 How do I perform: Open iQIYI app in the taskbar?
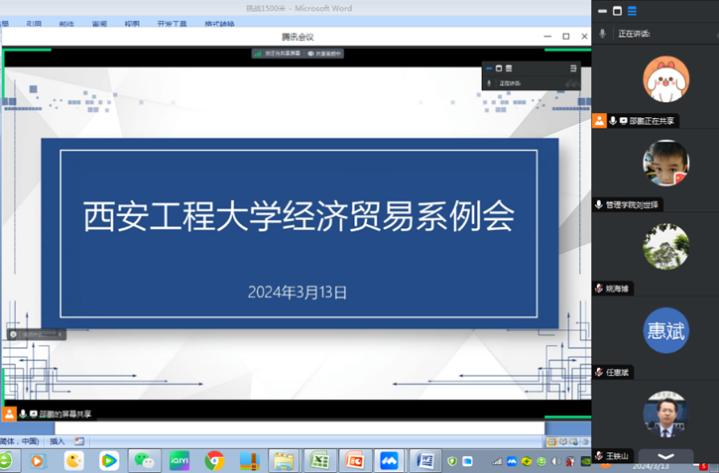(x=180, y=460)
